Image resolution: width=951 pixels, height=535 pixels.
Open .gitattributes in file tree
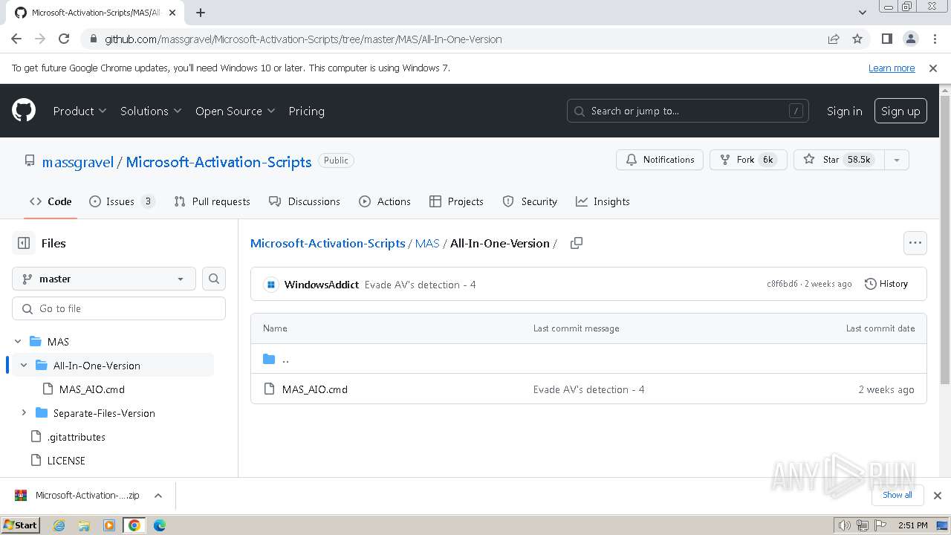[x=76, y=437]
